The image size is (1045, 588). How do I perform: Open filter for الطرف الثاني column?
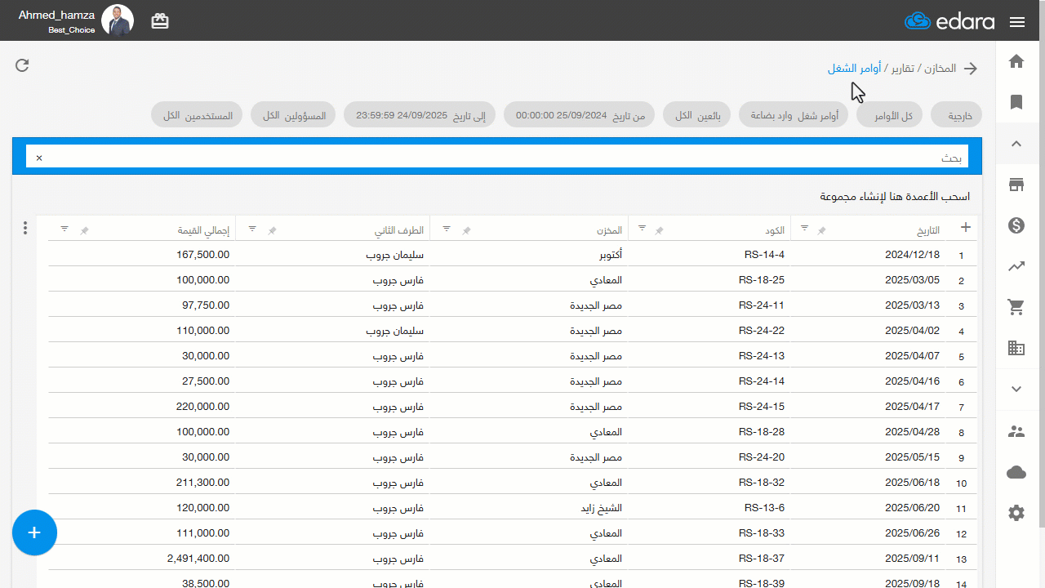252,228
